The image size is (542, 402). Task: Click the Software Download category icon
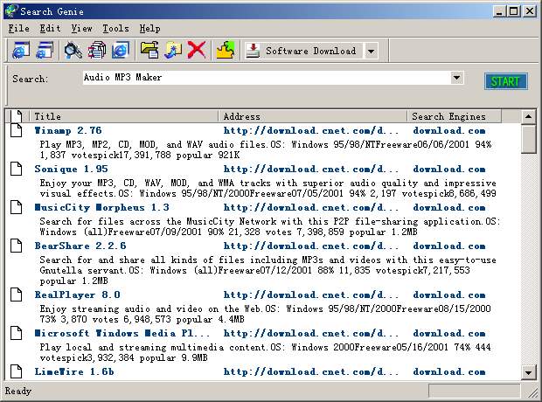[x=253, y=51]
